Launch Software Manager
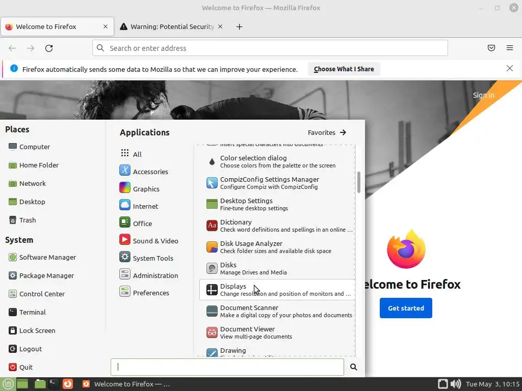This screenshot has width=522, height=391. (42, 257)
